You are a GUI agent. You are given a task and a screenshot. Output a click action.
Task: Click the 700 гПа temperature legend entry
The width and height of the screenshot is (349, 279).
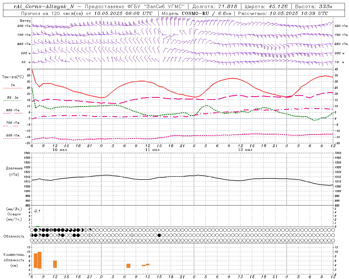click(x=13, y=124)
